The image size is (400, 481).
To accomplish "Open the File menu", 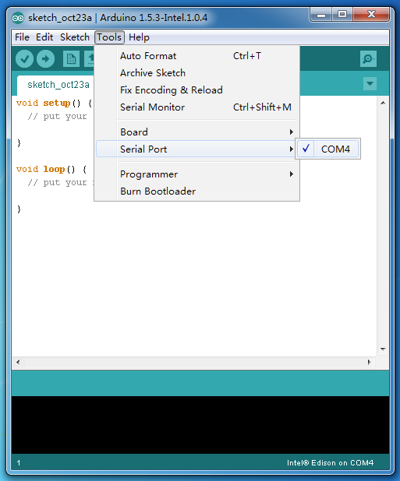I will click(x=22, y=37).
